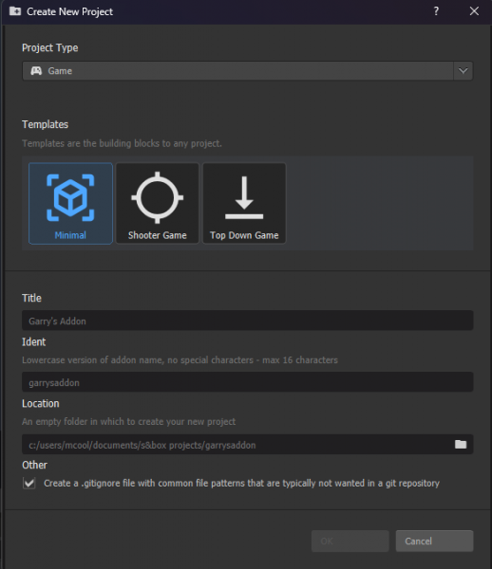Click the 'Lowercase version of addon name' hint
492x569 pixels.
pyautogui.click(x=180, y=360)
